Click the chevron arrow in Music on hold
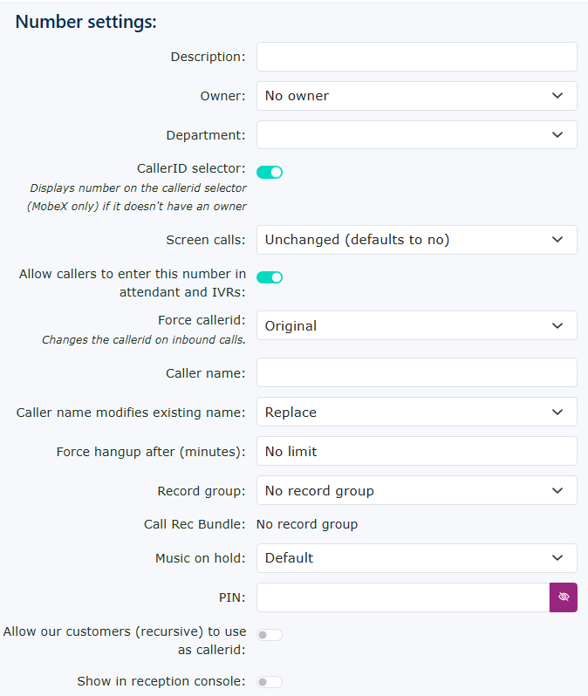 click(x=557, y=558)
